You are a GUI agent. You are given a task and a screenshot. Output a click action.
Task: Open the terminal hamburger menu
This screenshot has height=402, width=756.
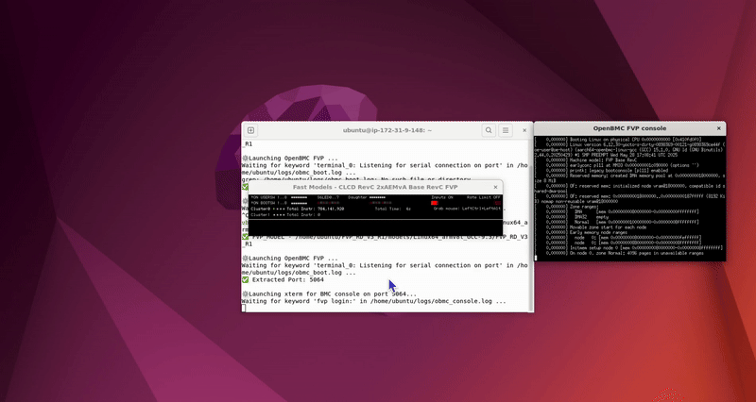[506, 130]
